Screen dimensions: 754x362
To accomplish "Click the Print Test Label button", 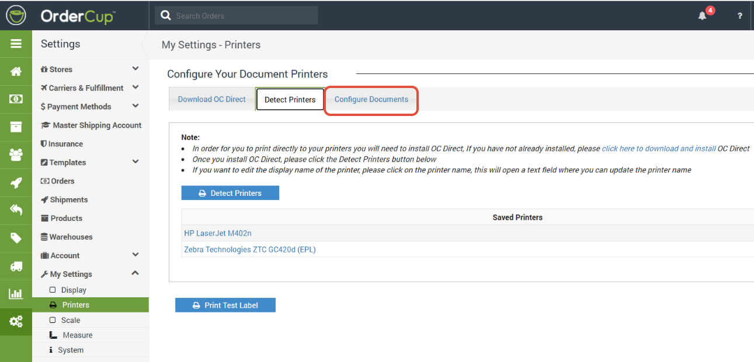I will [x=225, y=305].
